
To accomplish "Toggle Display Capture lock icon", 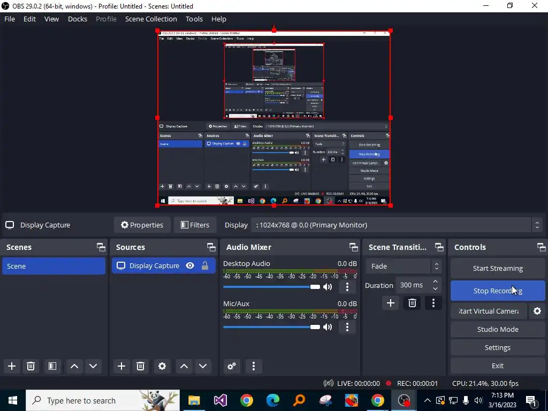I will [205, 265].
